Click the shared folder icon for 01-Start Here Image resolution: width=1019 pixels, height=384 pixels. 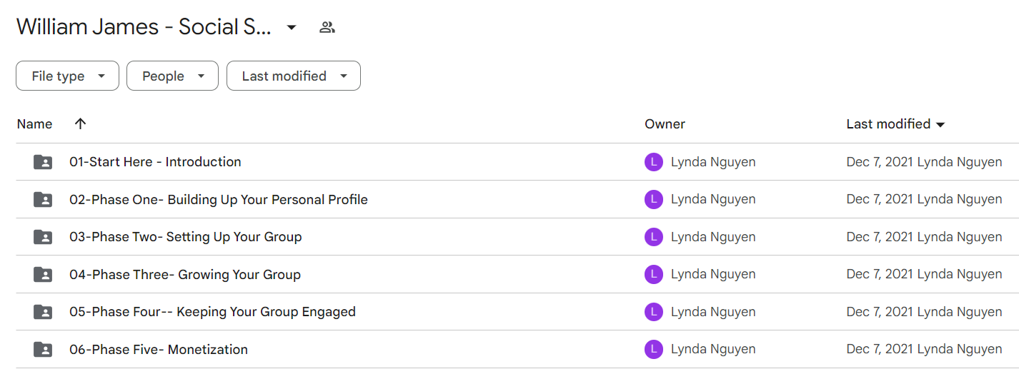pyautogui.click(x=43, y=162)
